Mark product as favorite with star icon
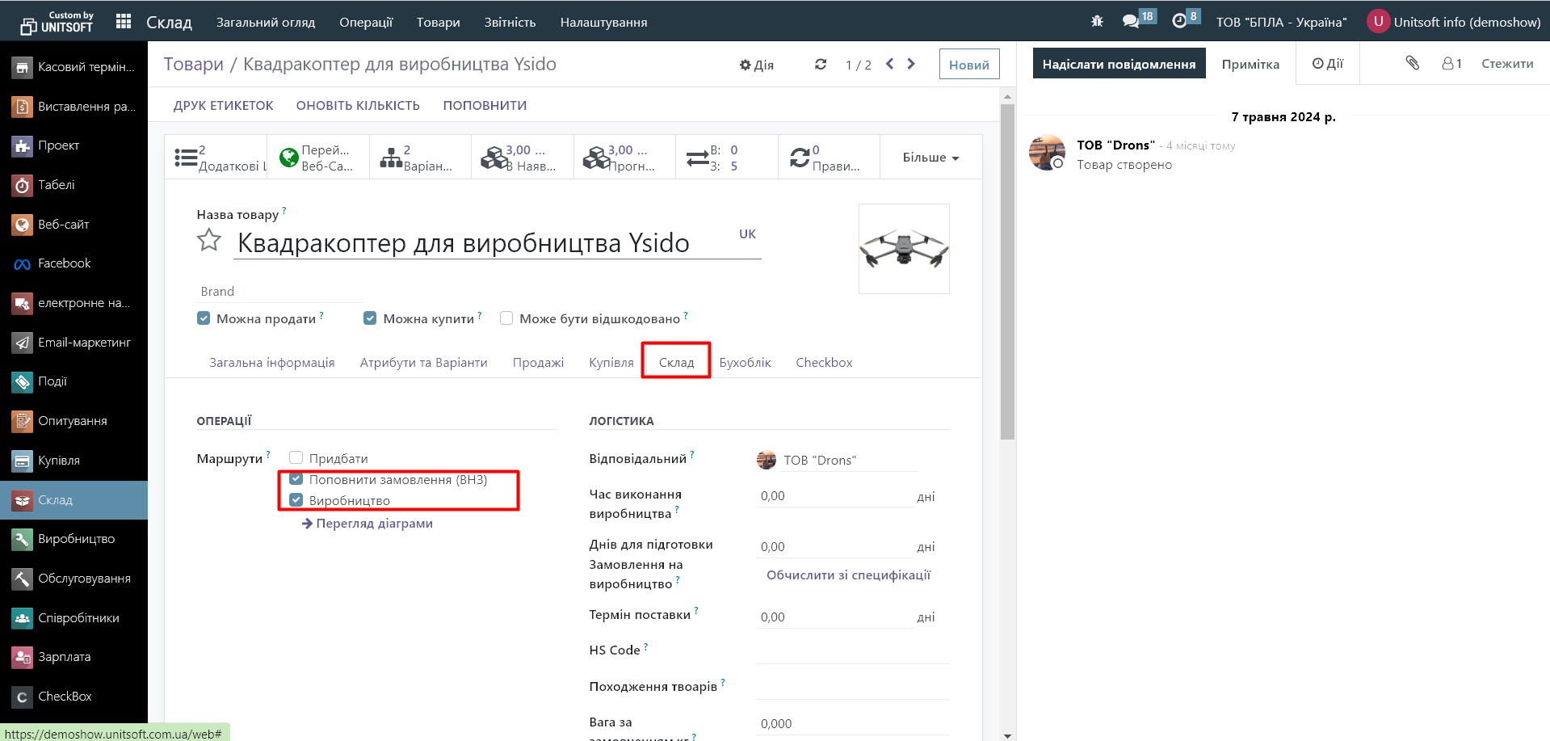Image resolution: width=1550 pixels, height=741 pixels. pyautogui.click(x=209, y=240)
